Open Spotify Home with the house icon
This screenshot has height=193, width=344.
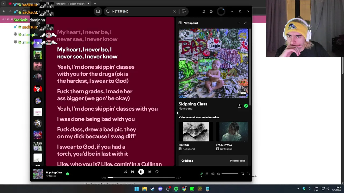pos(98,12)
